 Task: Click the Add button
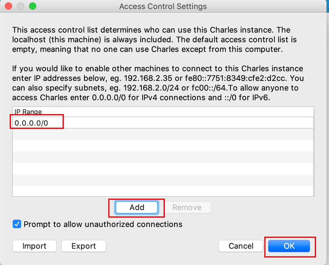pyautogui.click(x=137, y=207)
